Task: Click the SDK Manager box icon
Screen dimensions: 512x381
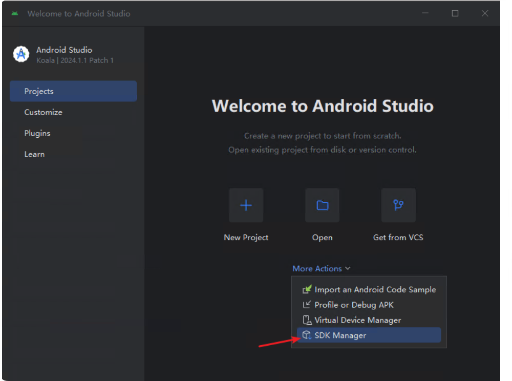Action: [x=307, y=335]
